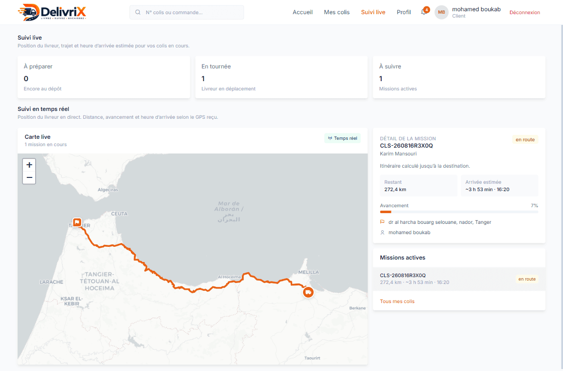Click the delivery truck marker on map
Viewport: 563px width, 371px height.
point(308,292)
